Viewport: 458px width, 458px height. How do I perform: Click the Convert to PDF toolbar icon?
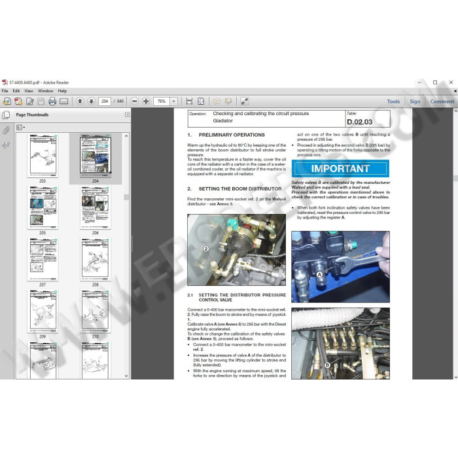(x=18, y=101)
